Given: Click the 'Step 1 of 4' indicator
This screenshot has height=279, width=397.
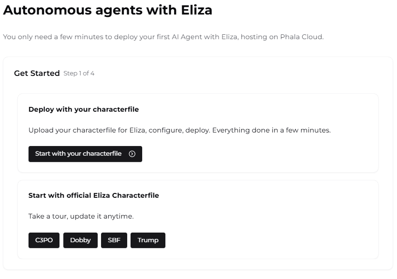Looking at the screenshot, I should point(79,73).
